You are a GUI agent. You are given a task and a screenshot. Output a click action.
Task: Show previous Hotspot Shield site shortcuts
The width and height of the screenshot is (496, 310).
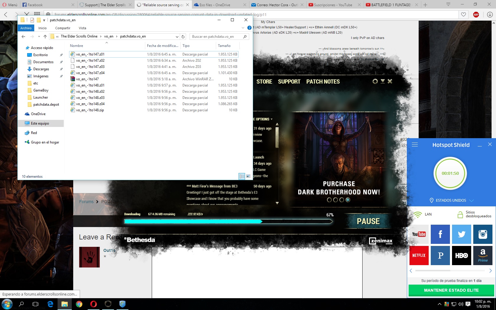point(411,271)
